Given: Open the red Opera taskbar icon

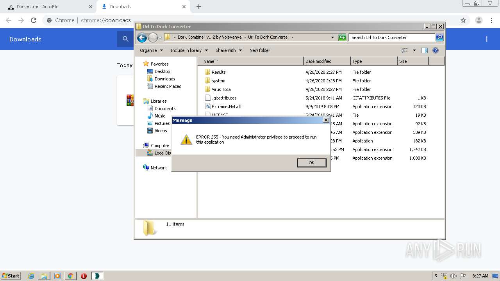Looking at the screenshot, I should point(84,276).
